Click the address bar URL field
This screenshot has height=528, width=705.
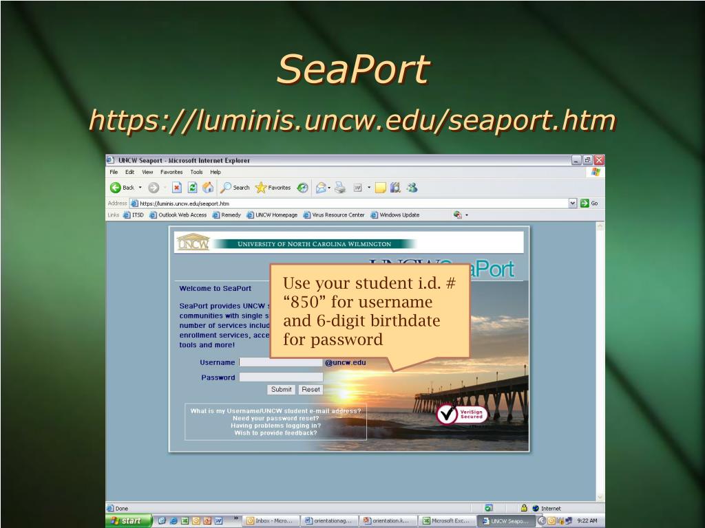349,203
